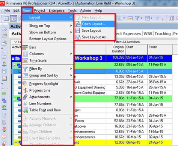
Task: Select Progress Line menu entry
Action: pos(48,90)
